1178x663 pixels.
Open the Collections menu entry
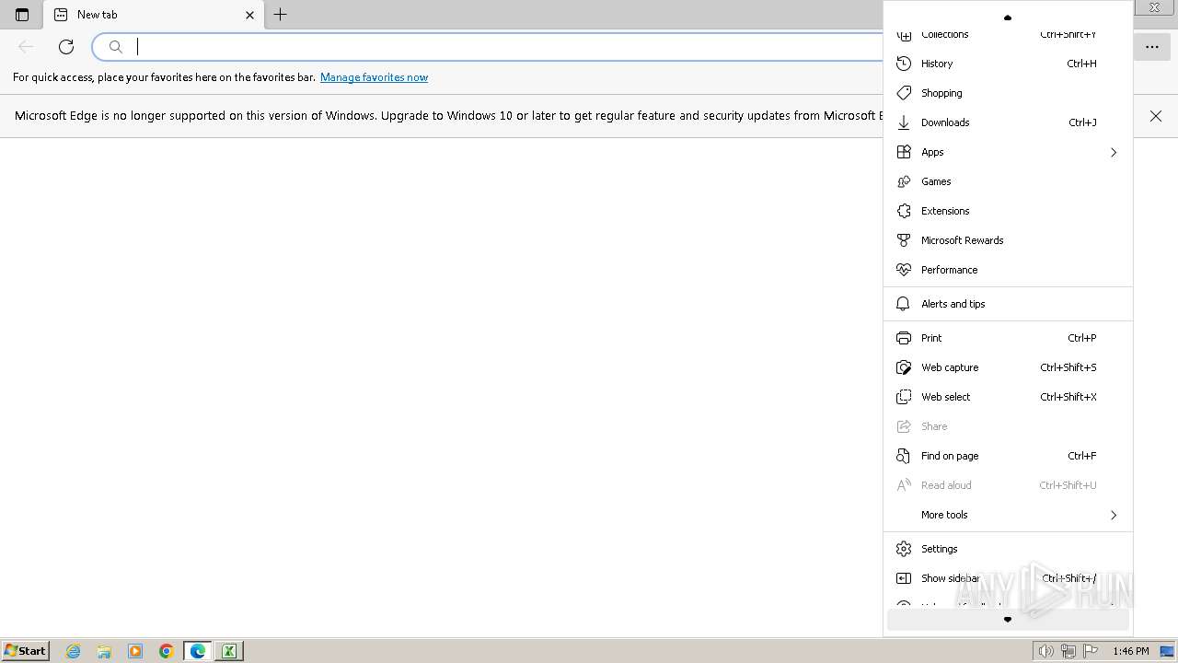click(1008, 35)
